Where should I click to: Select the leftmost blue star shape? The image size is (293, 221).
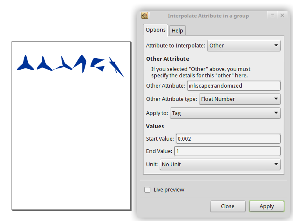pos(25,64)
